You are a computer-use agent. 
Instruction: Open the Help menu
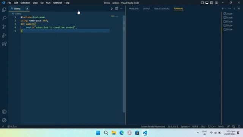67,3
